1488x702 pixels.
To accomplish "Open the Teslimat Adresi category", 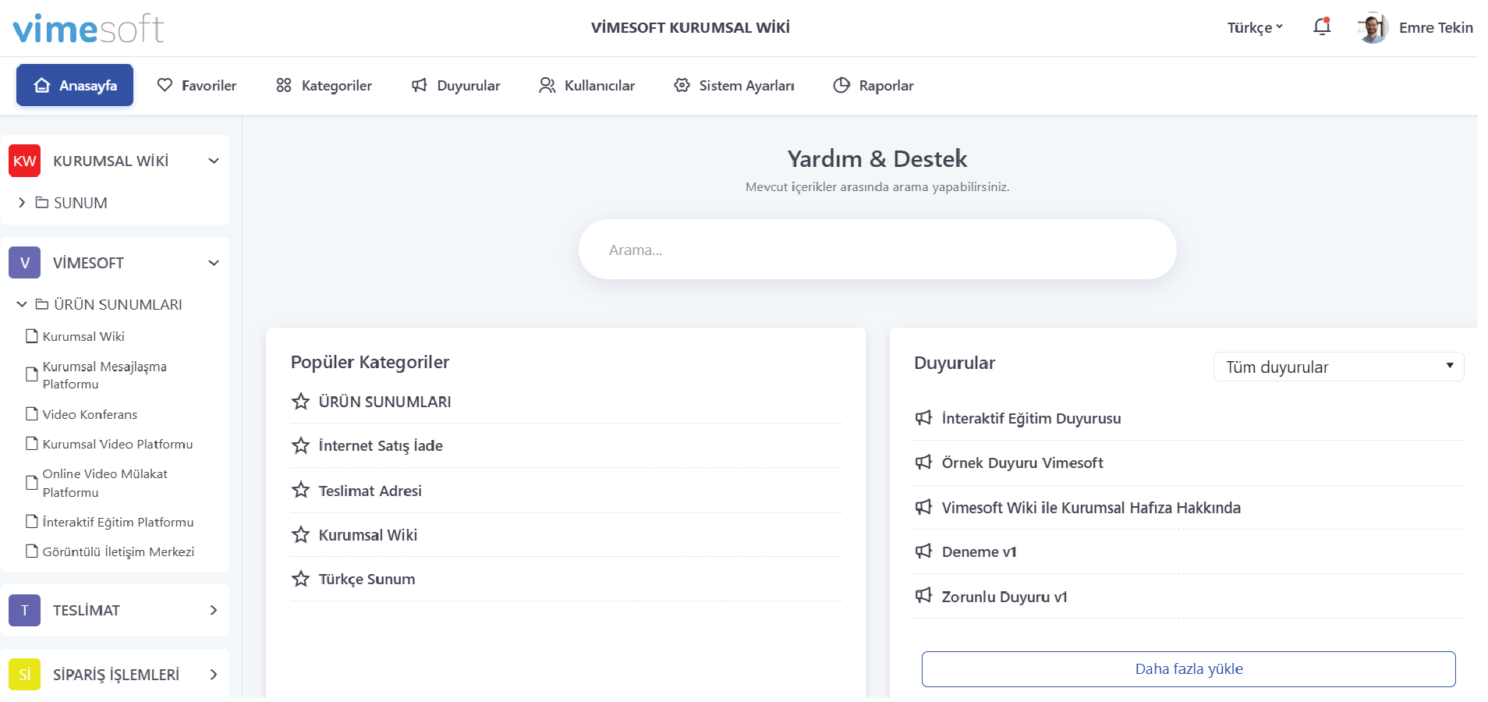I will tap(370, 491).
